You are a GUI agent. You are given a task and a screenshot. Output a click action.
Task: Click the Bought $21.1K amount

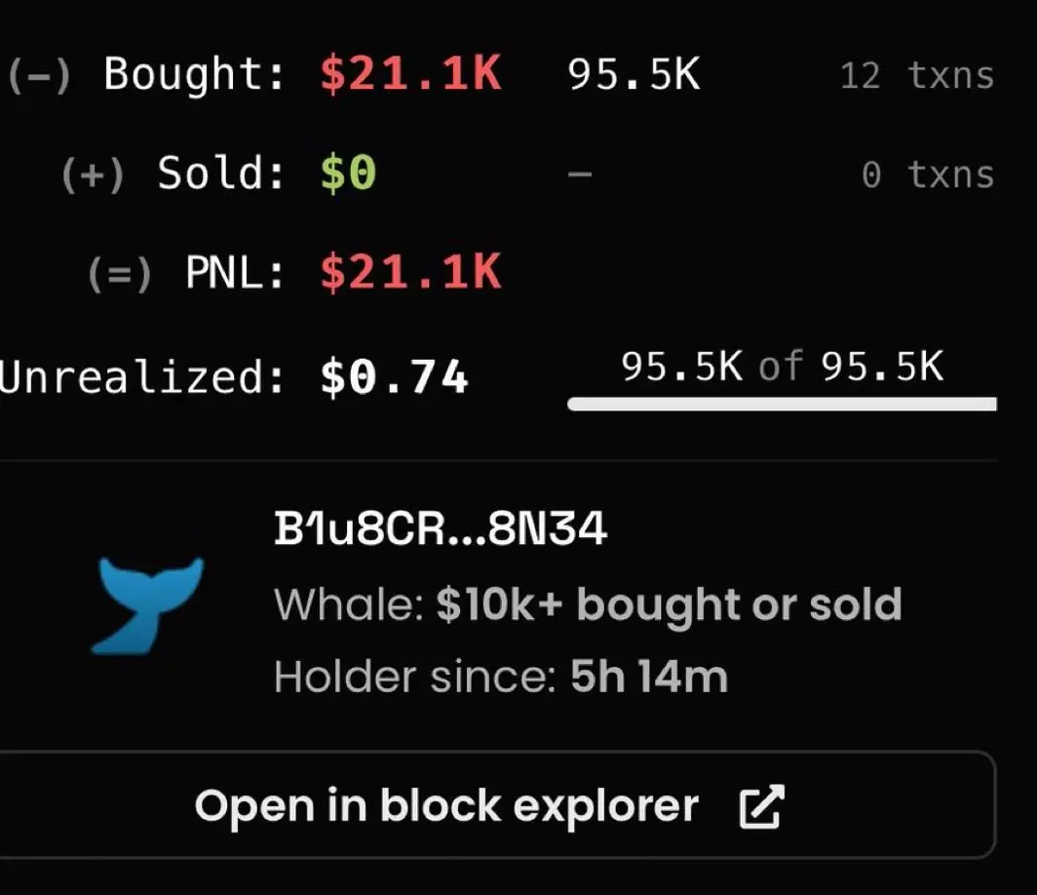click(x=410, y=75)
